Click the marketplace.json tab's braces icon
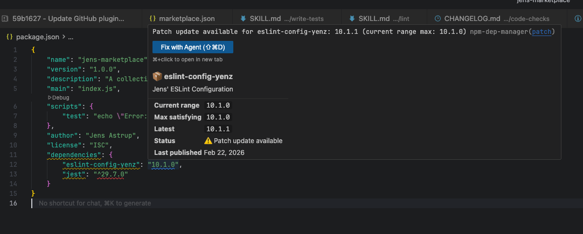 153,19
